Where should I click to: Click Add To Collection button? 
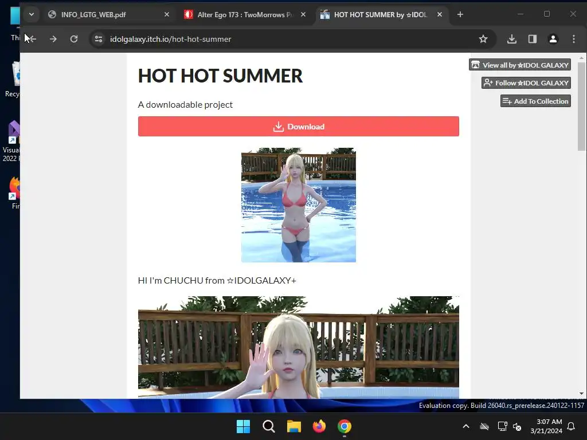[535, 101]
